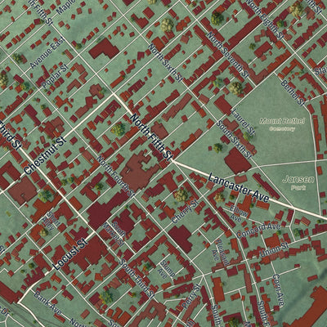Viewport: 327px width, 327px height.
Task: Click the 'Poplar St' label
Action: tap(55, 77)
